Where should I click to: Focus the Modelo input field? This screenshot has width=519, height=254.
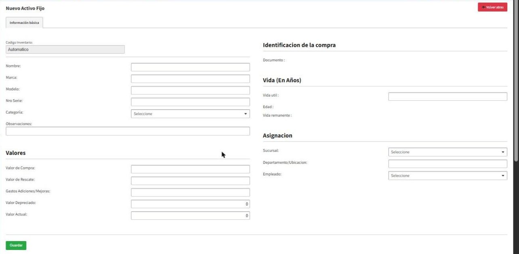[190, 90]
